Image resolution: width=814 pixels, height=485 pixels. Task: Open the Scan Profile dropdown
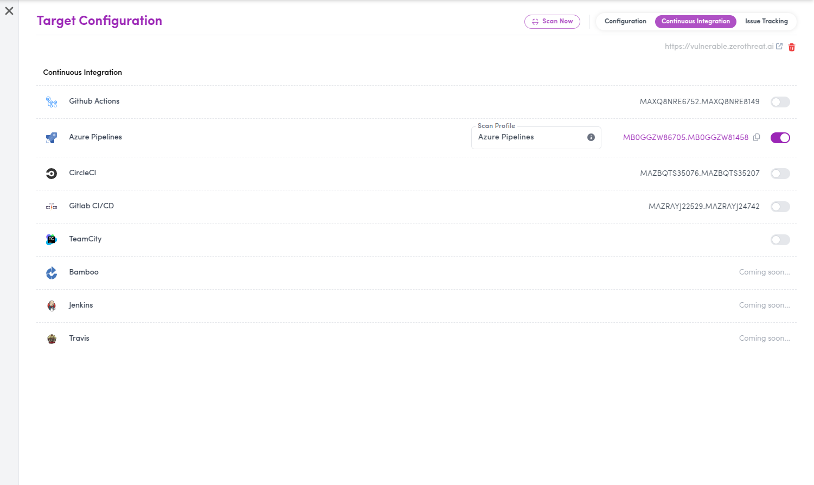coord(536,137)
